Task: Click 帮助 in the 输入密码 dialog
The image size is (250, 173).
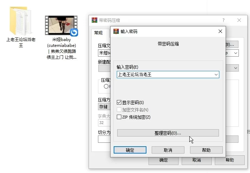Action: 206,150
